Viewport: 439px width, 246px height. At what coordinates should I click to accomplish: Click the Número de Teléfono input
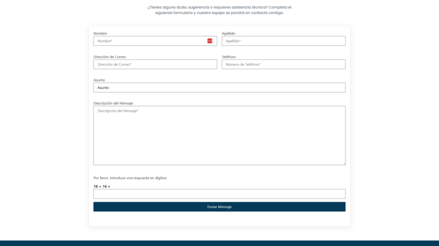point(283,64)
